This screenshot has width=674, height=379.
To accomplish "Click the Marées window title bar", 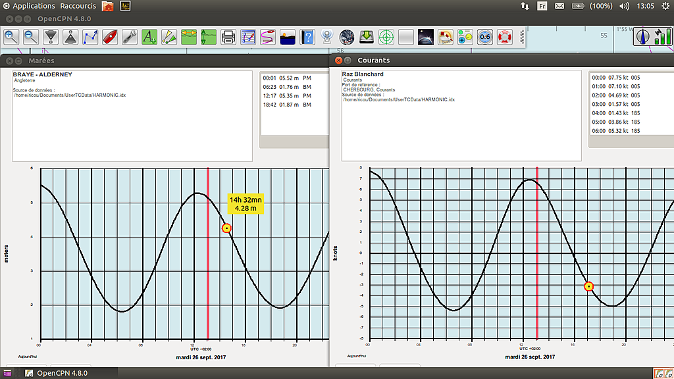I will click(165, 61).
